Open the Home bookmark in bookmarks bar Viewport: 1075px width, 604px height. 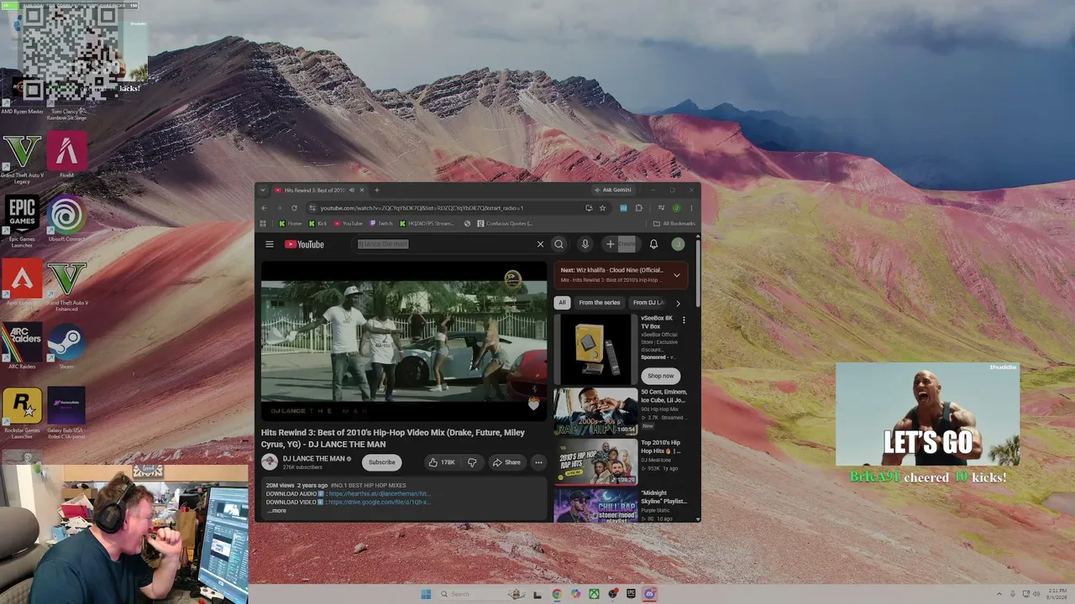pyautogui.click(x=291, y=224)
